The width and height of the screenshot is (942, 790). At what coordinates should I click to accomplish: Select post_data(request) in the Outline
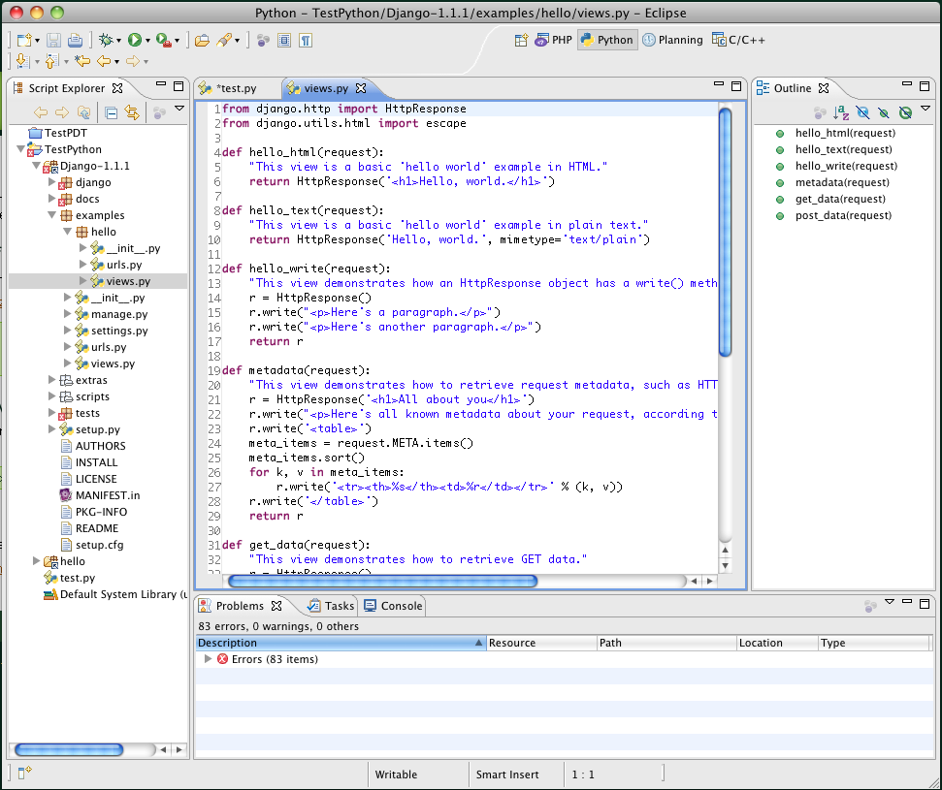(843, 215)
